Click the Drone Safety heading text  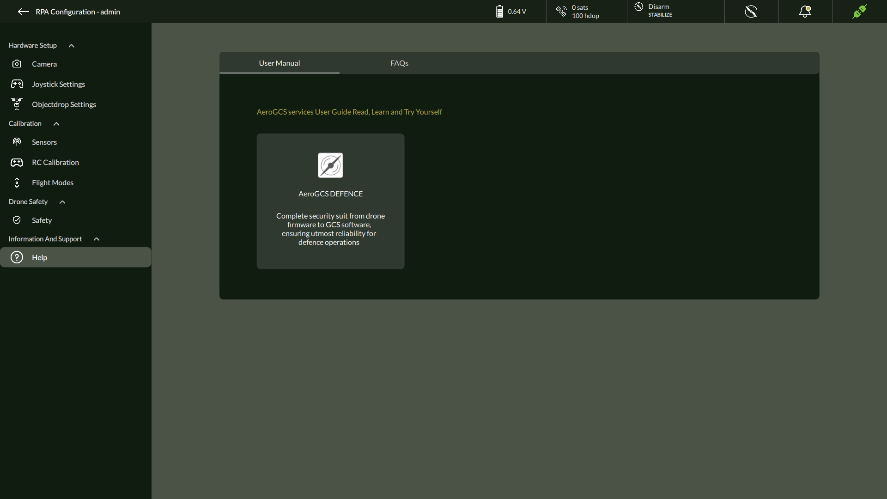(28, 202)
